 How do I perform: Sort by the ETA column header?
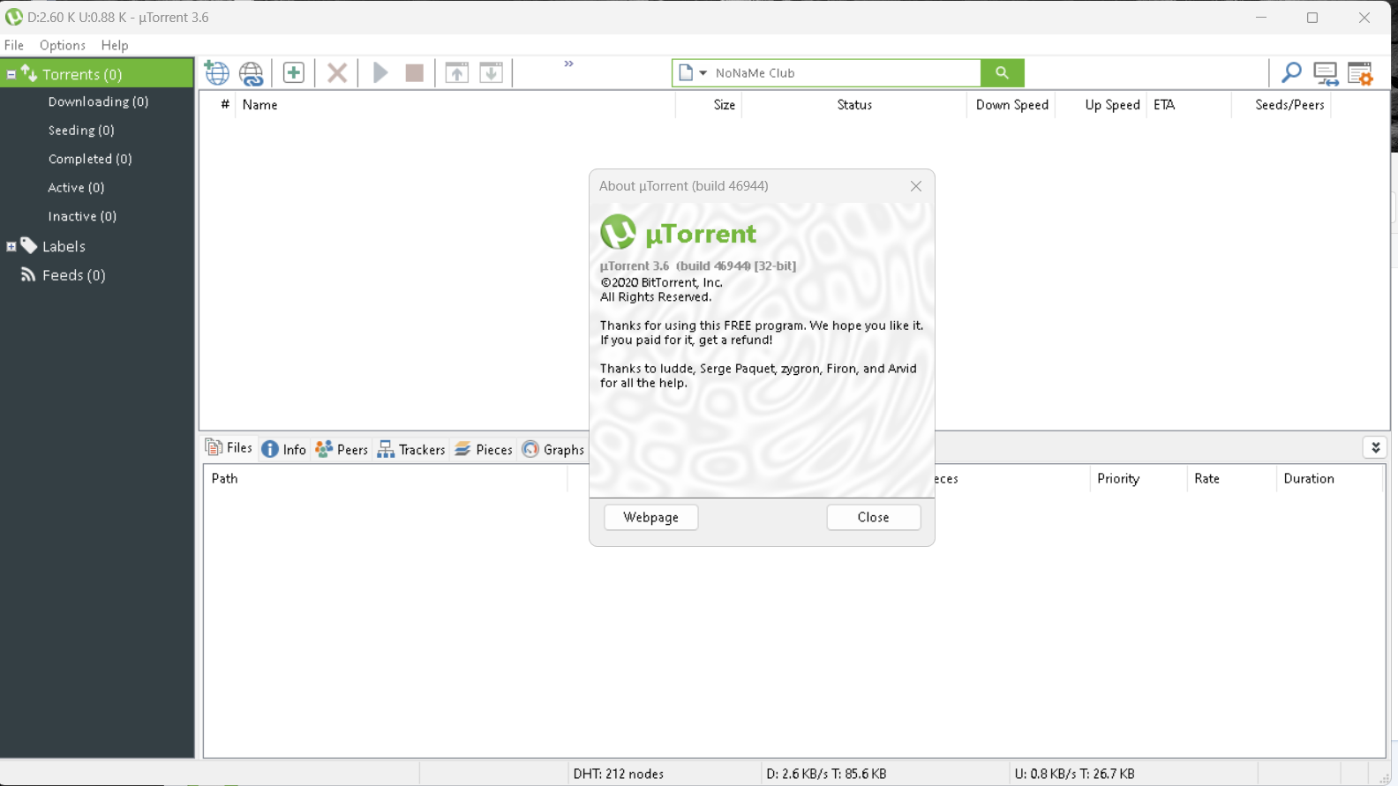click(x=1189, y=105)
